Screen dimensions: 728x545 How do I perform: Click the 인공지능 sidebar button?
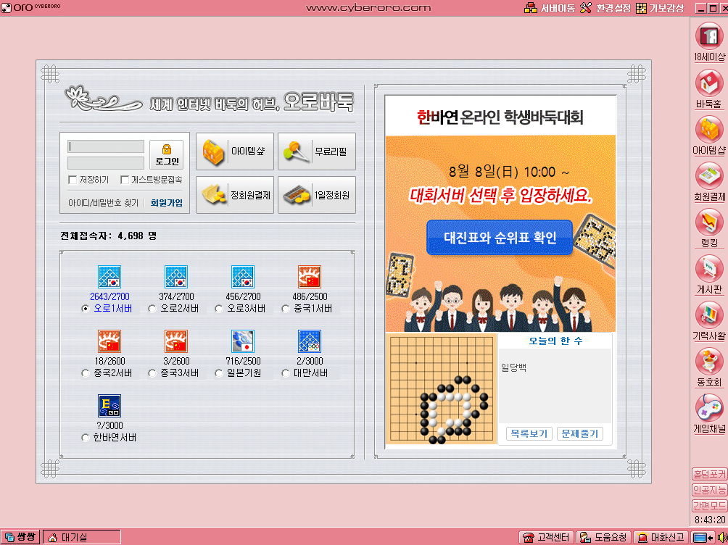tap(709, 490)
